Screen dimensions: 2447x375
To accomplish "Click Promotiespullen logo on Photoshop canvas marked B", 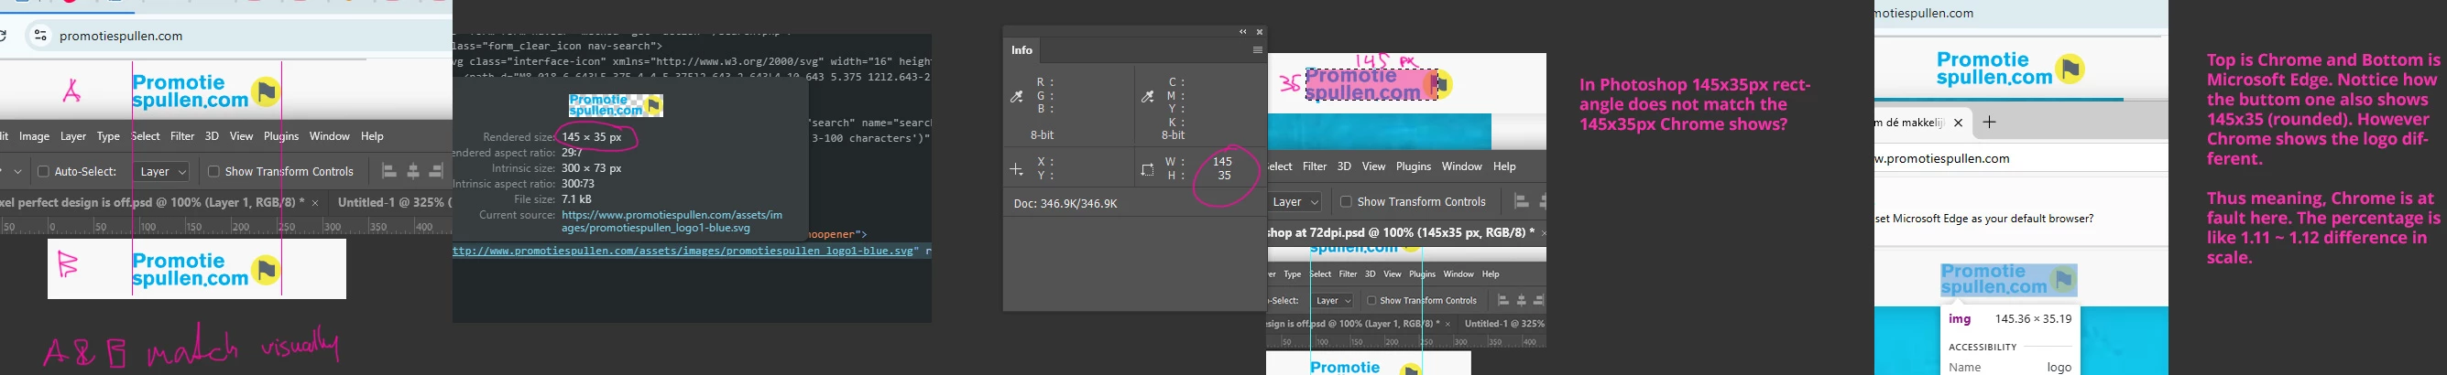I will pos(207,270).
